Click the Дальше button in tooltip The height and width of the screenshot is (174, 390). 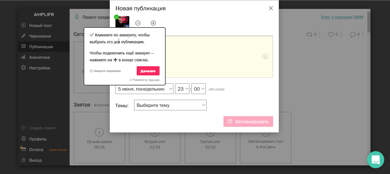coord(148,71)
